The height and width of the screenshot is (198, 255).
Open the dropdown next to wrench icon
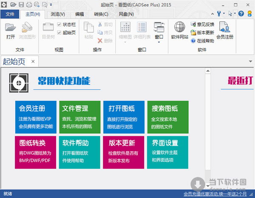click(224, 13)
